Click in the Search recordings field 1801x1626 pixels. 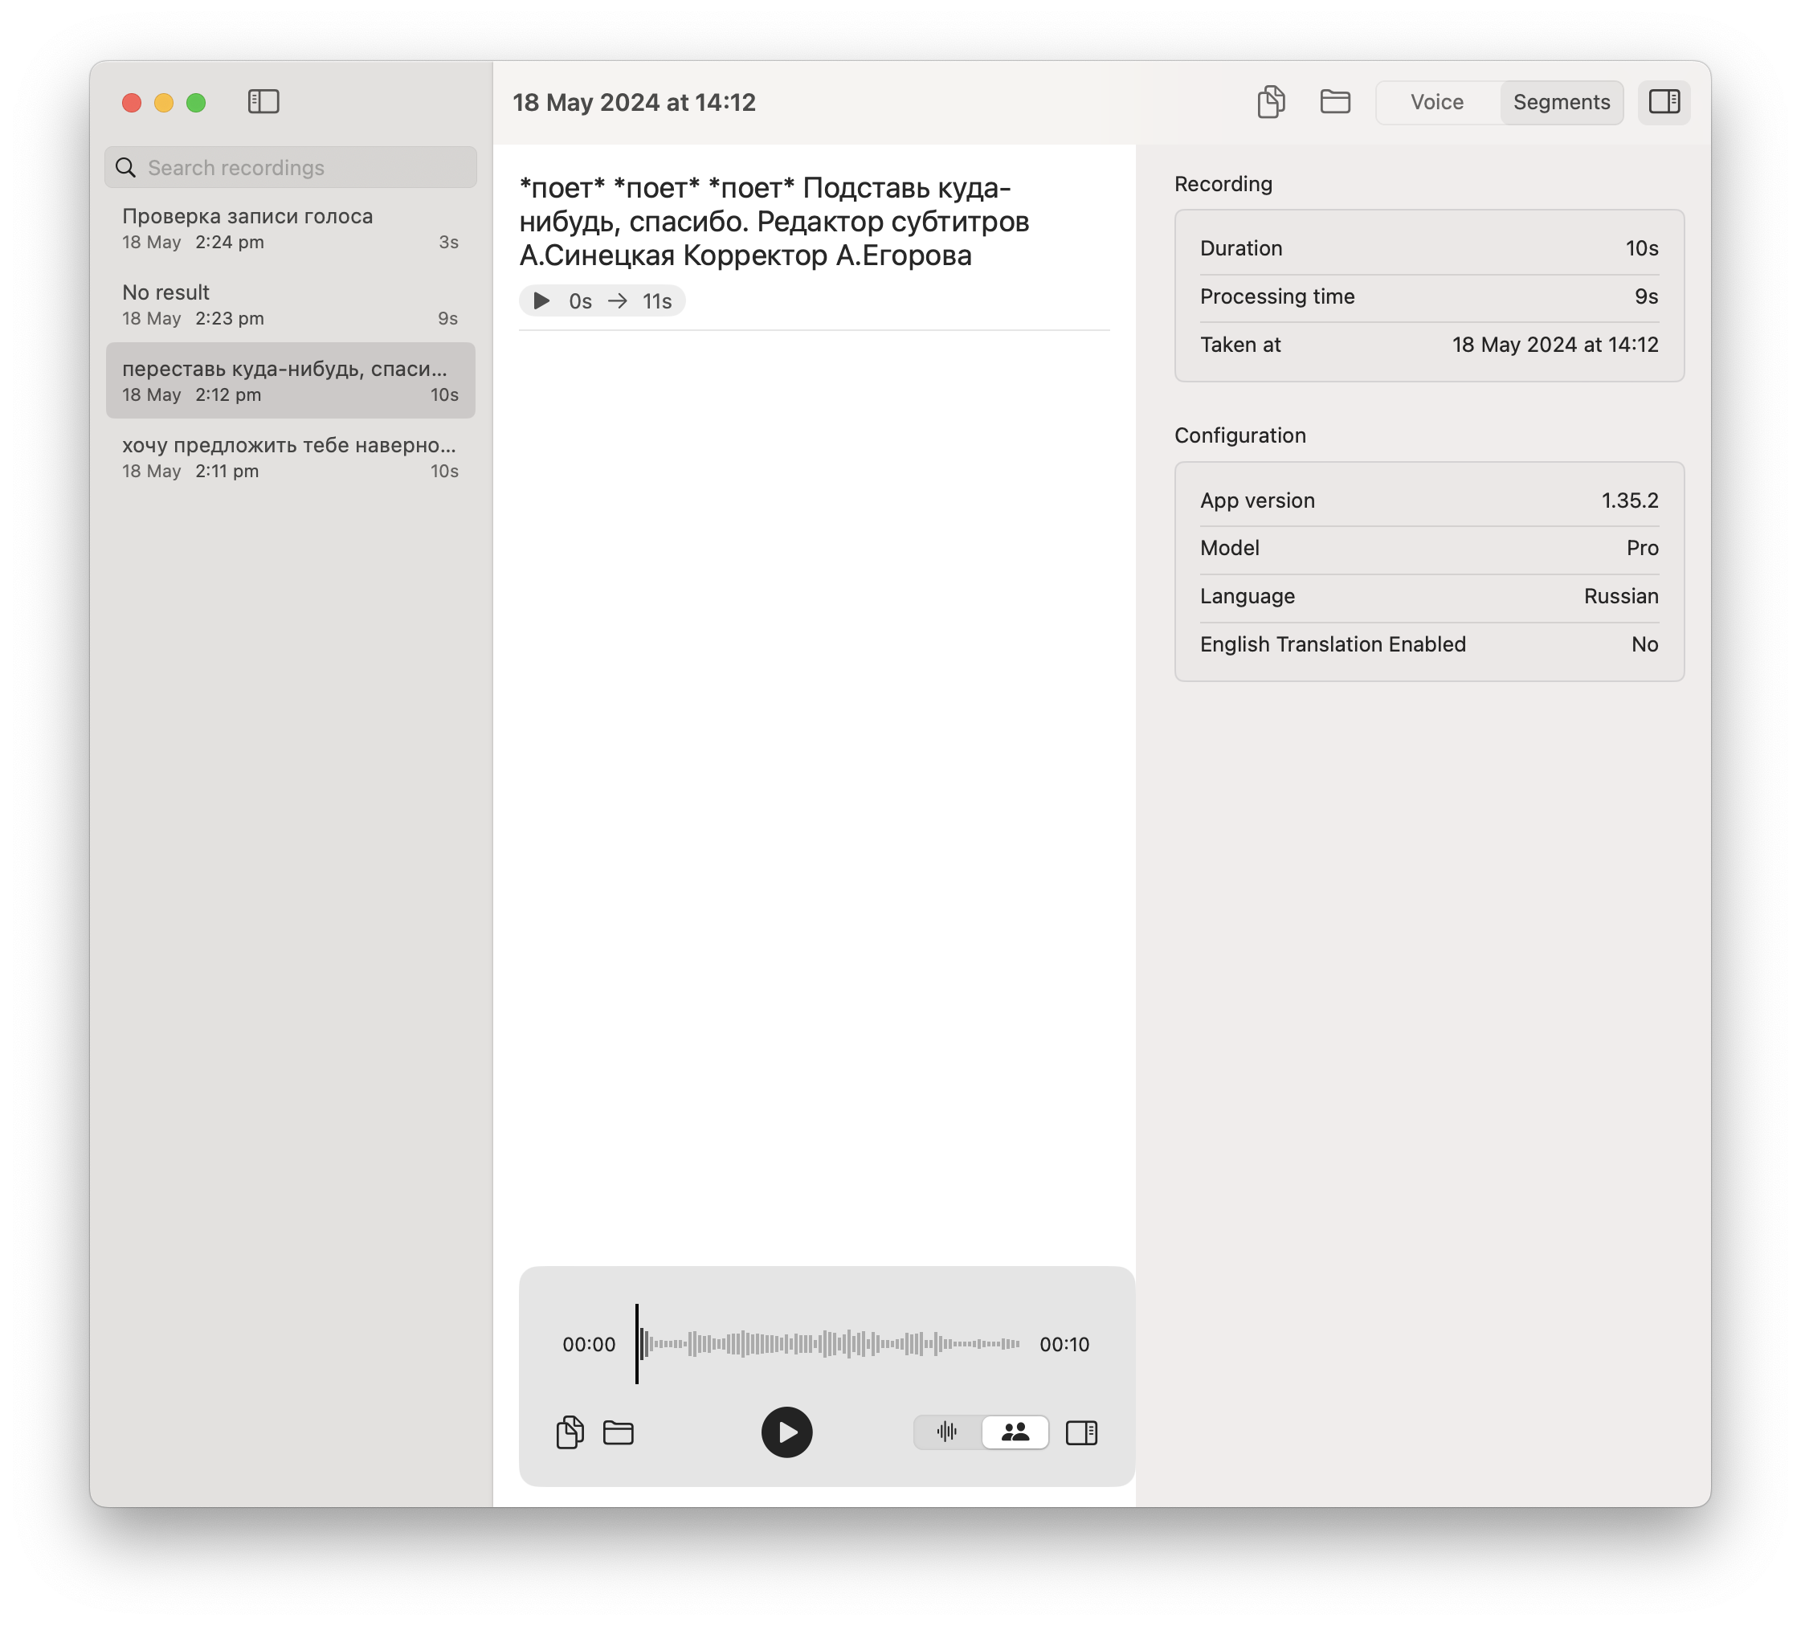pos(304,168)
